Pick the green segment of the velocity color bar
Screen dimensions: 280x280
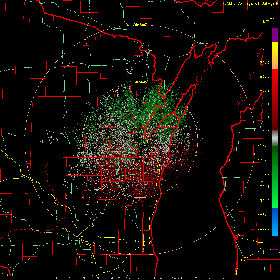point(275,177)
